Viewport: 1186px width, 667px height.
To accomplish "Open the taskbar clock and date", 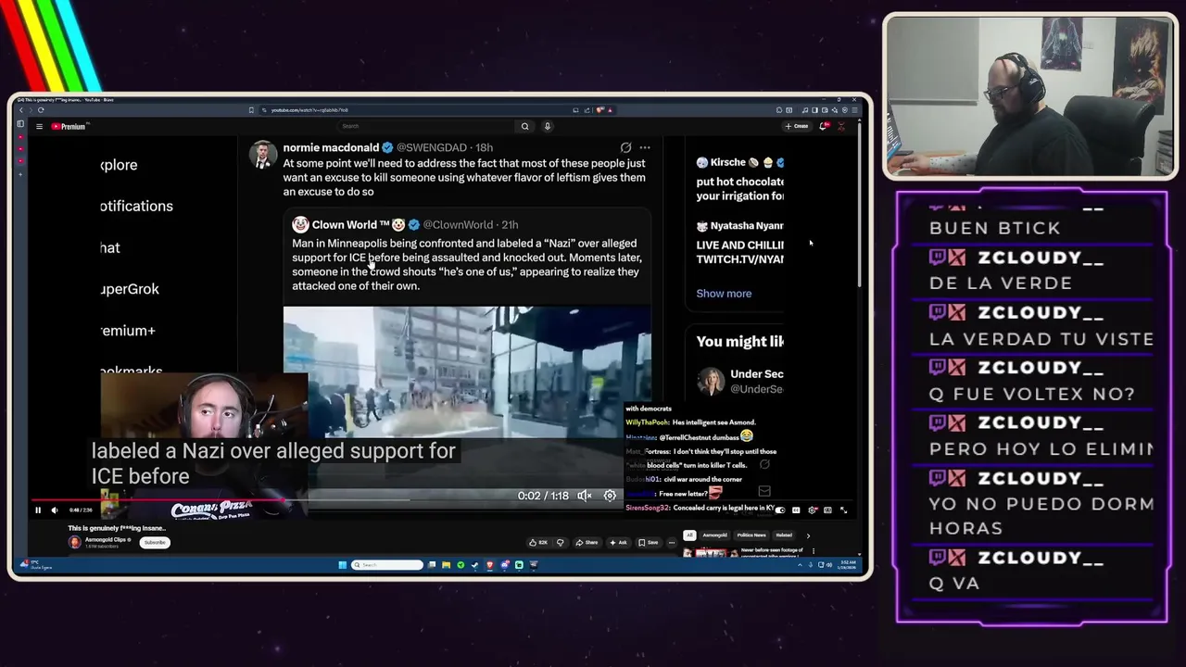I will click(850, 565).
